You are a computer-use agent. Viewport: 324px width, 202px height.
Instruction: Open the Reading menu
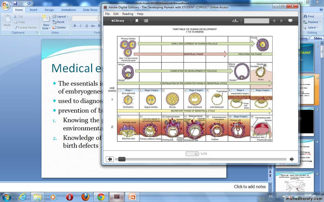[x=128, y=14]
